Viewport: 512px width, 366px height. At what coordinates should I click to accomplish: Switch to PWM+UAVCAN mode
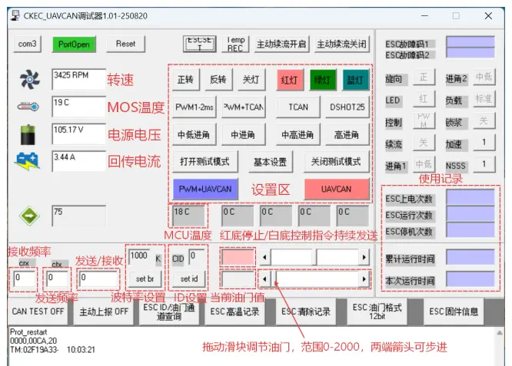[204, 189]
